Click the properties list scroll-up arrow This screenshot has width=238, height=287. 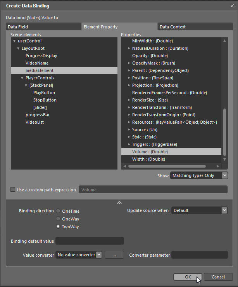coord(225,41)
